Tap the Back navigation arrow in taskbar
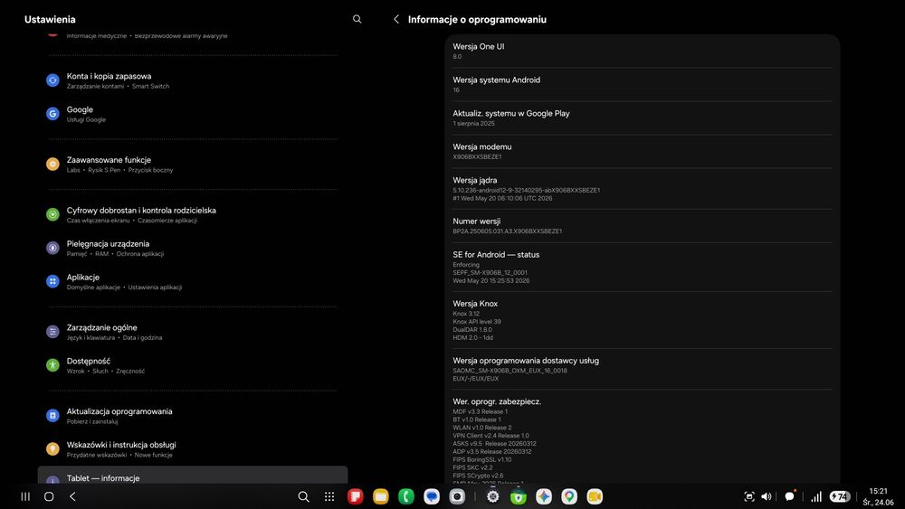Screen dimensions: 905x509 pos(72,496)
